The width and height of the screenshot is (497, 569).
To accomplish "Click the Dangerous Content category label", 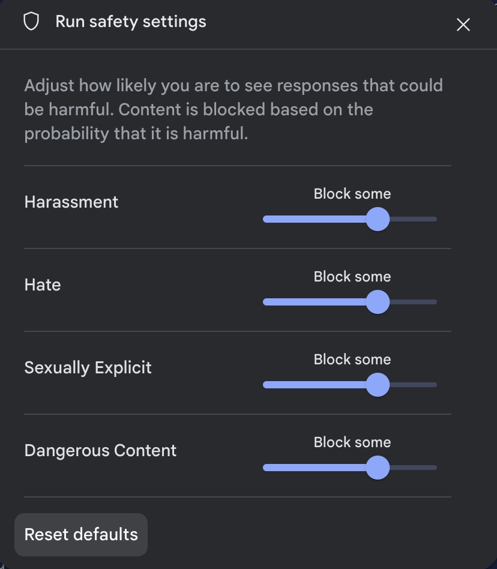I will tap(100, 450).
